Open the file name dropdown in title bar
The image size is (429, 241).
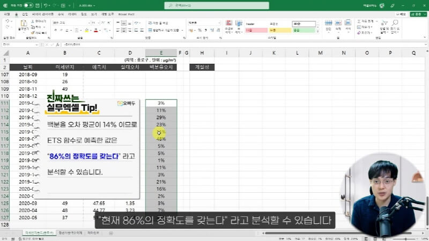[x=94, y=5]
